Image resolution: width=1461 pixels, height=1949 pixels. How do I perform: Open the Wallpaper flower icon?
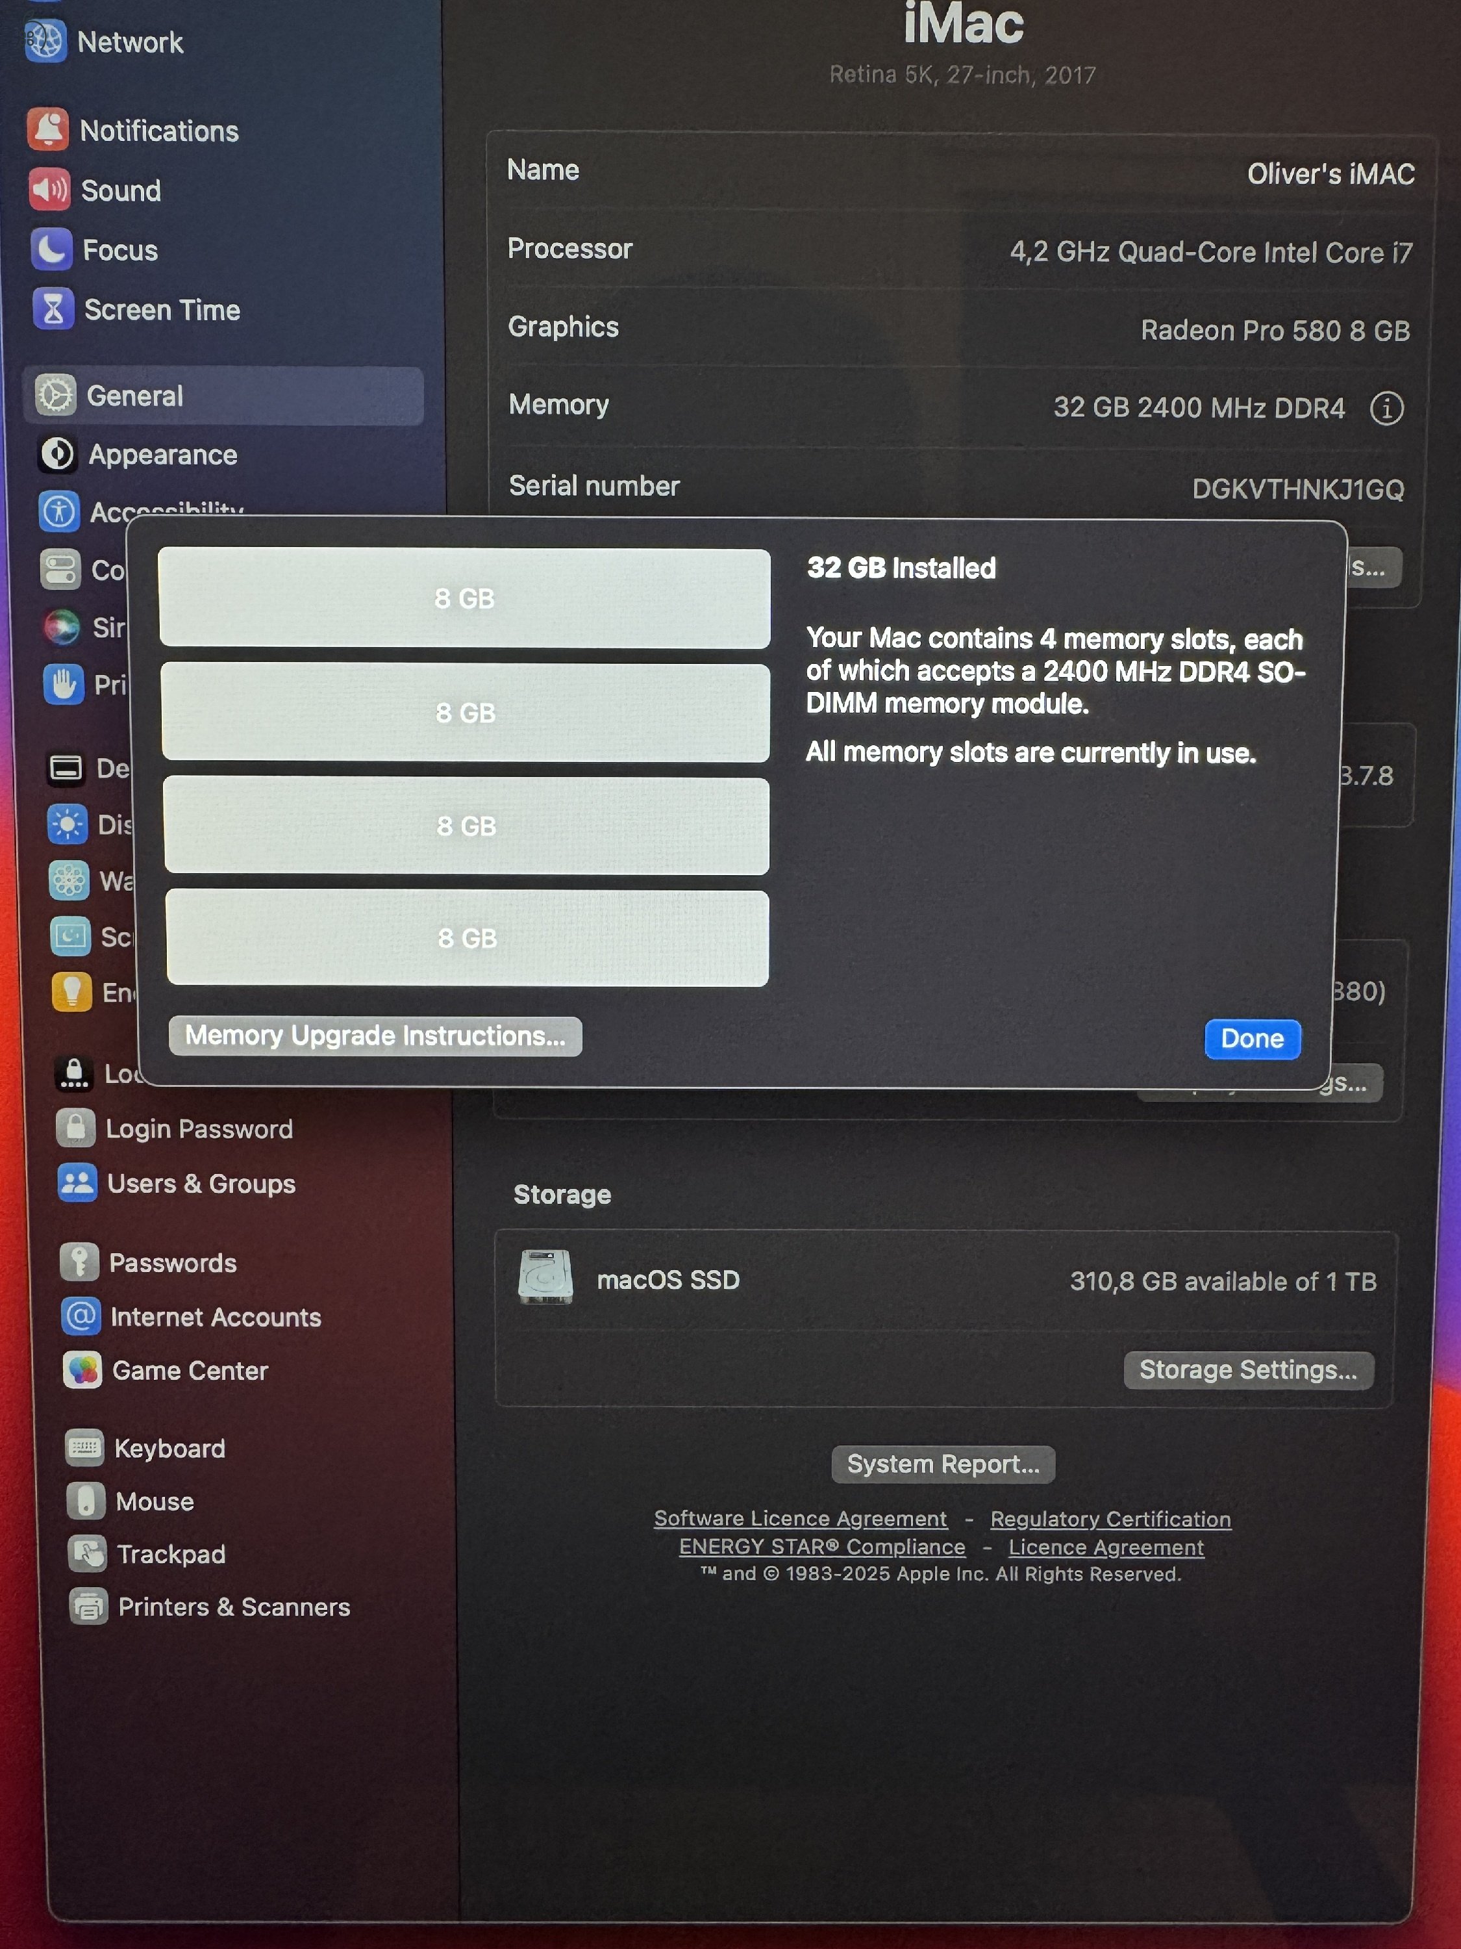(x=69, y=880)
